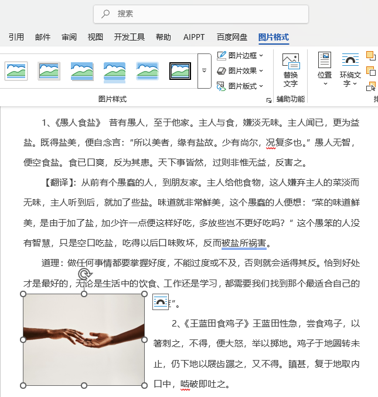Click the 图片版式 icon
The image size is (378, 397).
(222, 86)
